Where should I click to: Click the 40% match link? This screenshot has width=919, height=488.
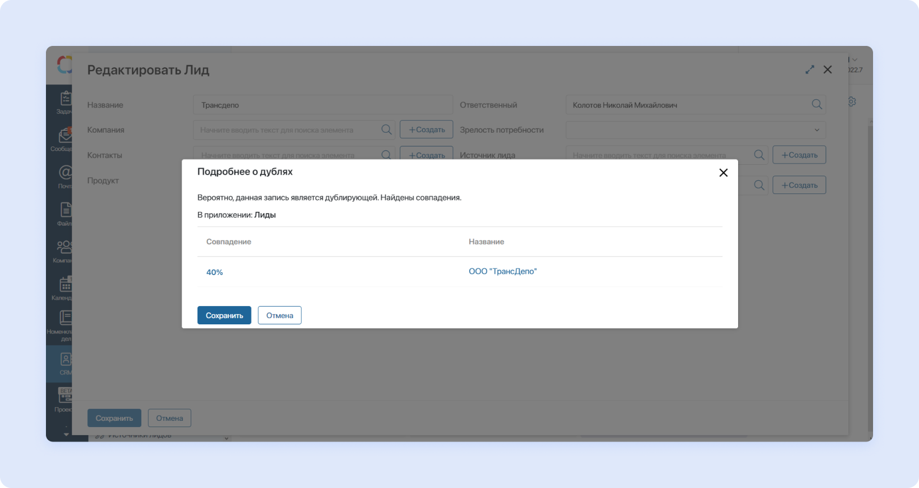(214, 272)
